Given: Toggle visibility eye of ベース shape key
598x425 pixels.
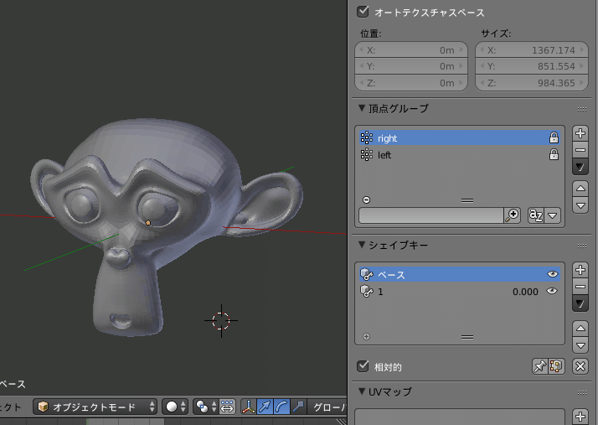Looking at the screenshot, I should (552, 274).
